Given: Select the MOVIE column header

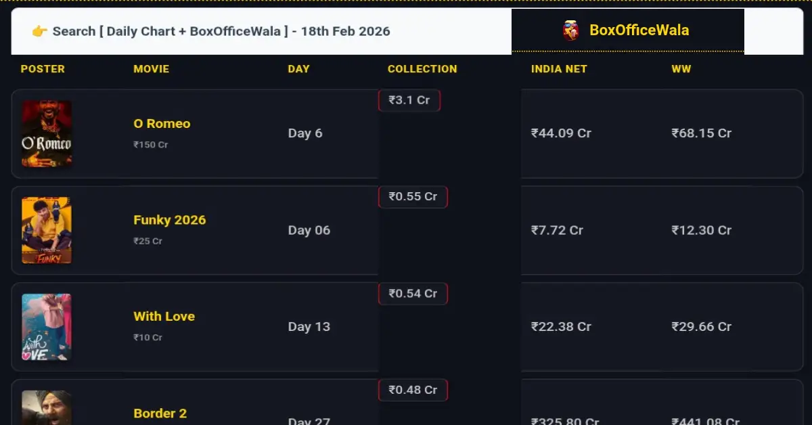Looking at the screenshot, I should coord(152,68).
